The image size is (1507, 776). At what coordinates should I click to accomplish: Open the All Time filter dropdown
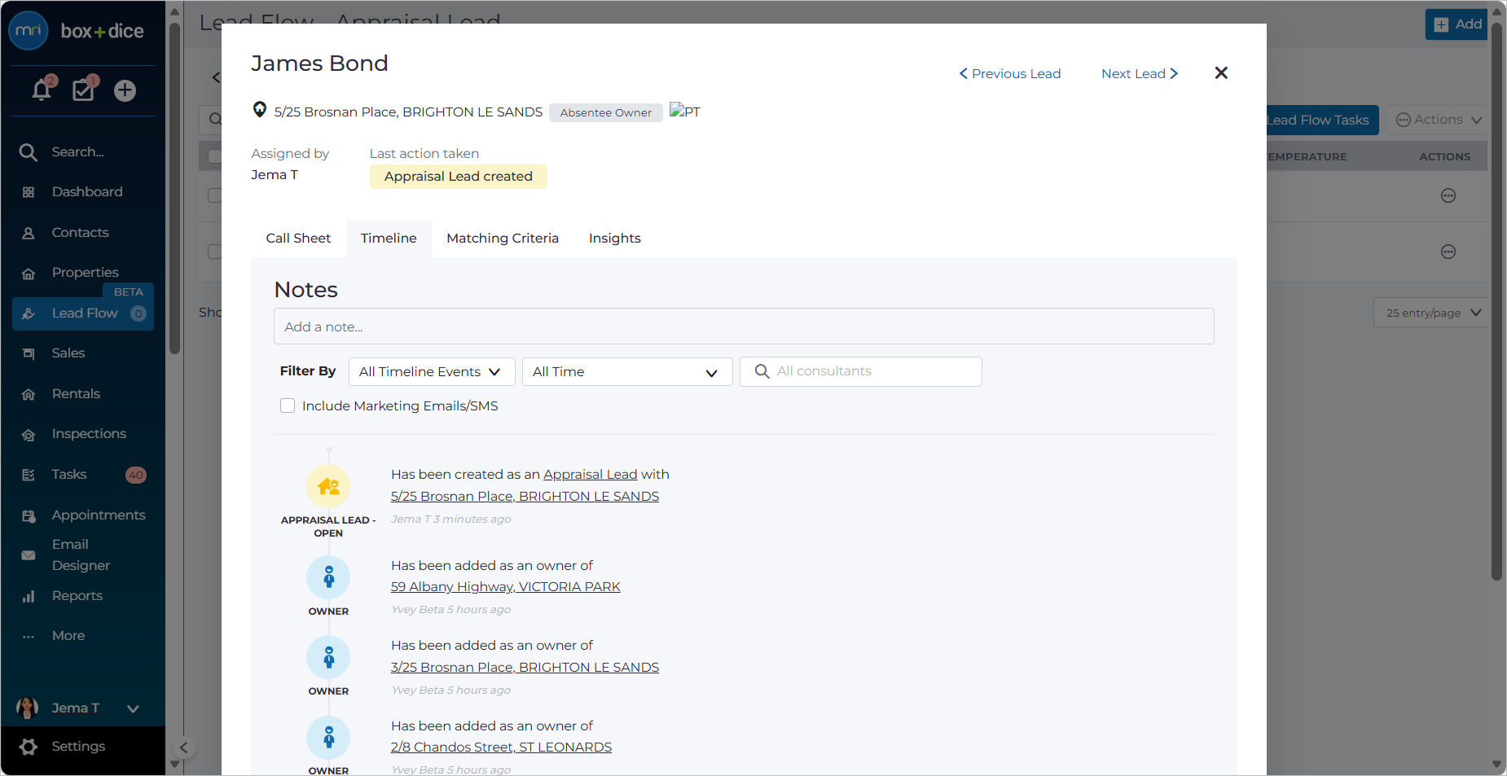tap(627, 371)
